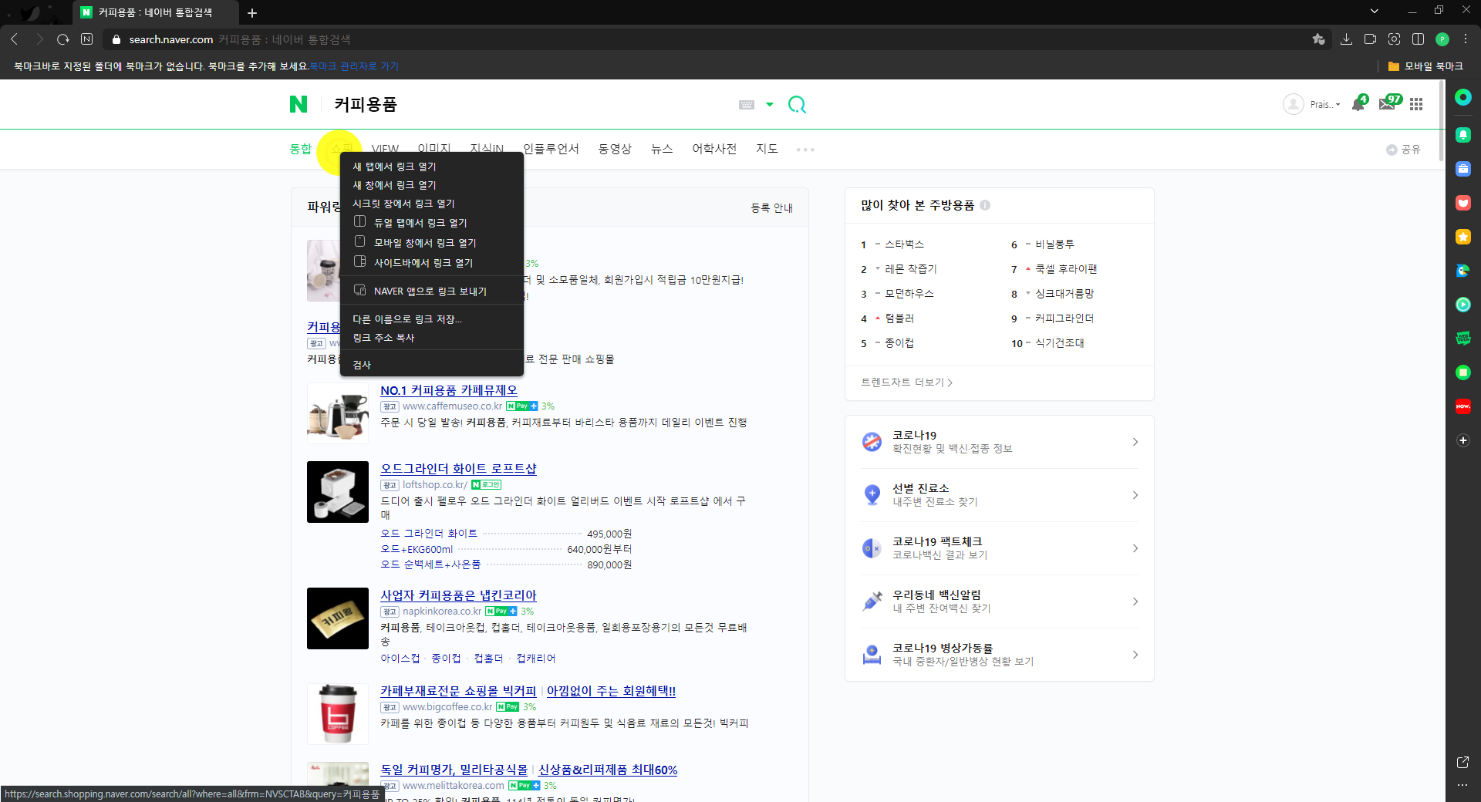The image size is (1481, 802).
Task: Reload the page with refresh icon
Action: click(x=63, y=39)
